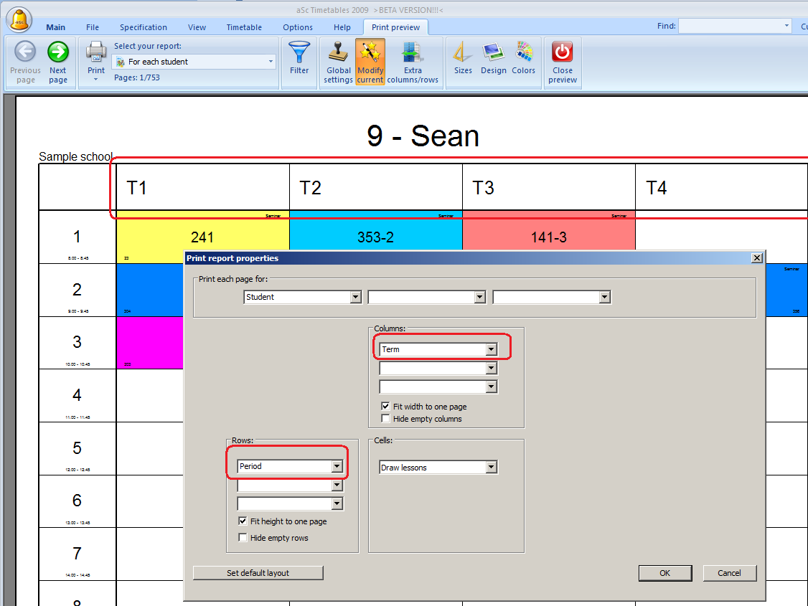Open the Sizes tool

click(x=463, y=53)
